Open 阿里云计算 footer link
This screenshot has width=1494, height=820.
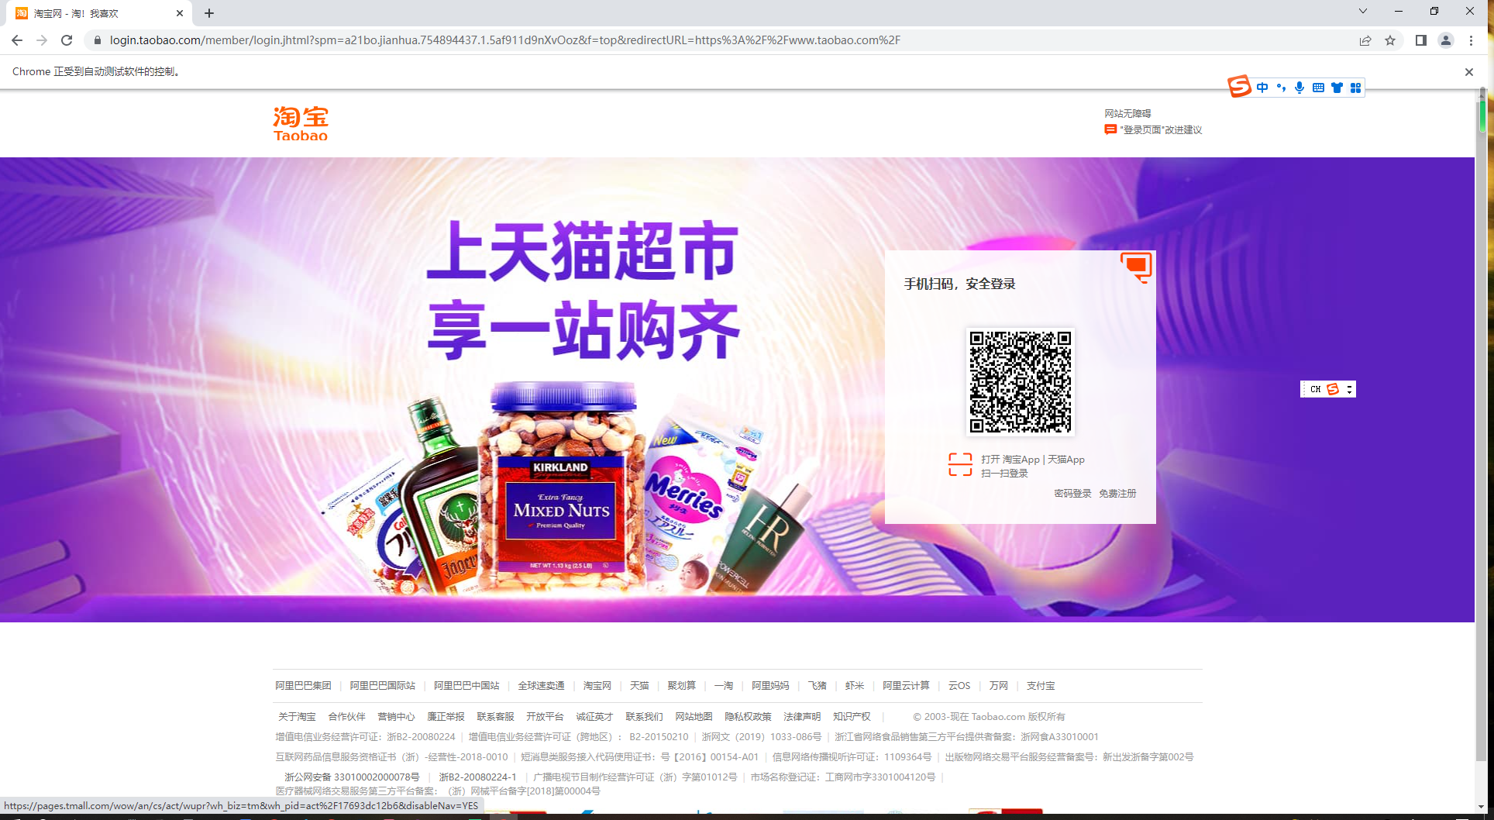click(906, 686)
